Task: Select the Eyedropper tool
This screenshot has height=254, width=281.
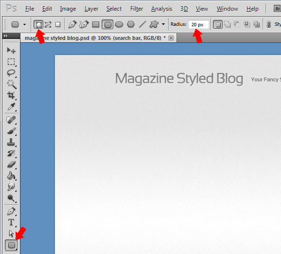Action: tap(11, 107)
